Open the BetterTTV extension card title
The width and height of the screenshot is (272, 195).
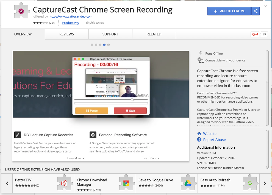23,180
